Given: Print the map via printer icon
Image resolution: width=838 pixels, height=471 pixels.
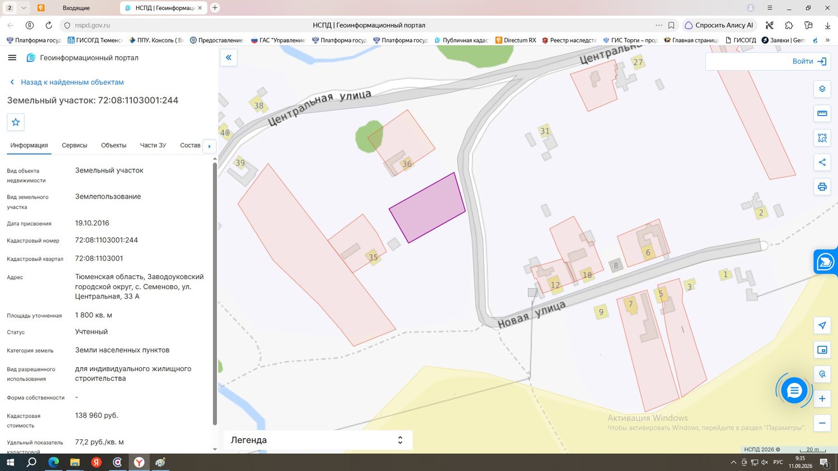Looking at the screenshot, I should point(822,187).
